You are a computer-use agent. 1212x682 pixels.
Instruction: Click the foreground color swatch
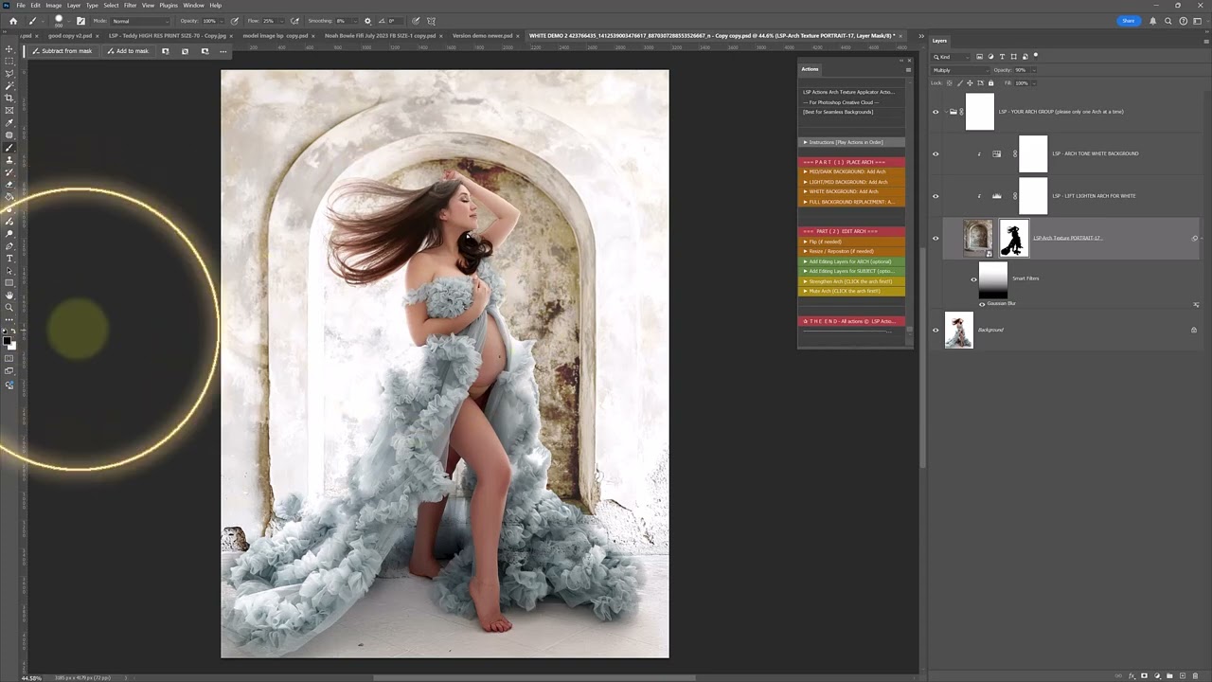(8, 340)
